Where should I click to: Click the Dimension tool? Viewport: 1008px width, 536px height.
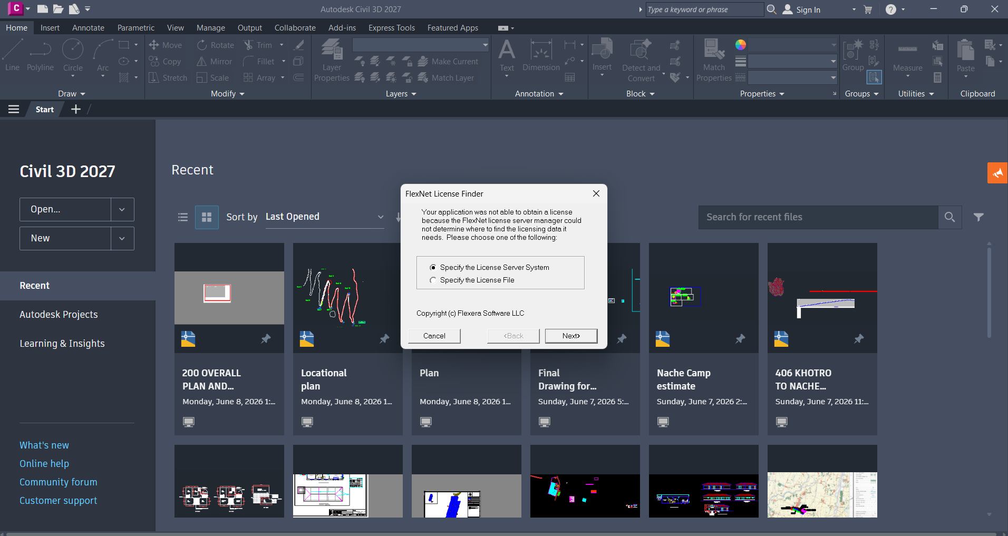pyautogui.click(x=541, y=55)
